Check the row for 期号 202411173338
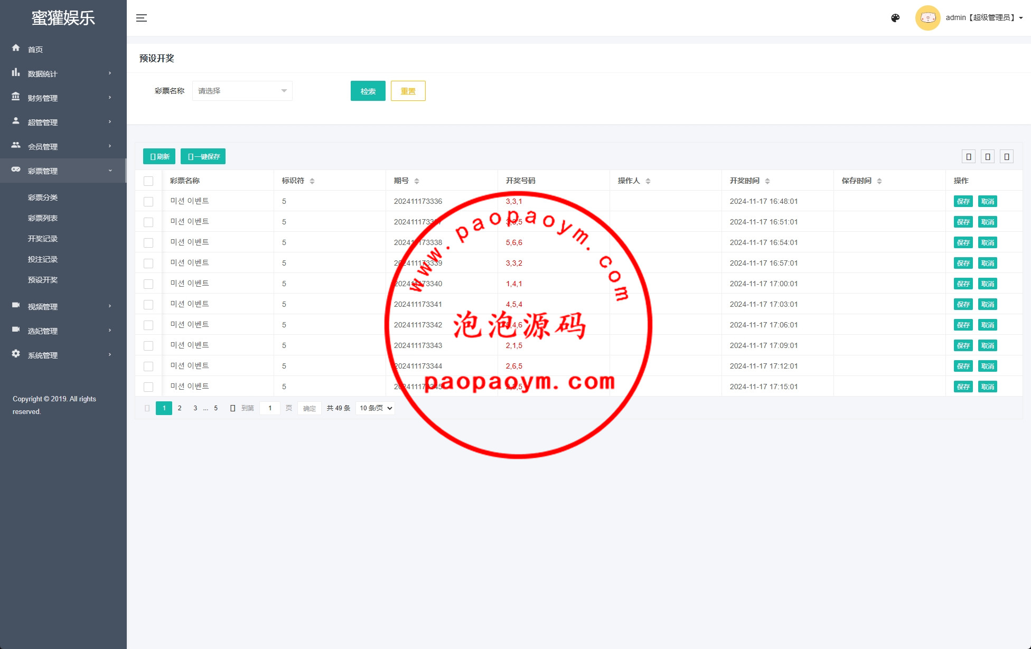This screenshot has height=649, width=1031. tap(148, 243)
